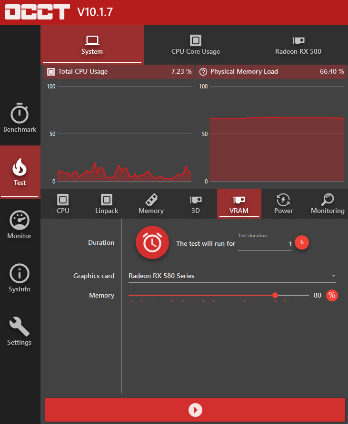Switch to CPU Core Usage tab
Viewport: 348px width, 424px height.
click(196, 45)
